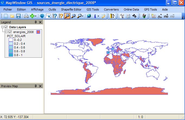Click the Zoom Out magnifier tool
The image size is (185, 120).
point(73,16)
